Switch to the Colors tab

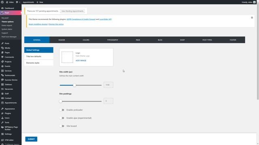[86, 40]
